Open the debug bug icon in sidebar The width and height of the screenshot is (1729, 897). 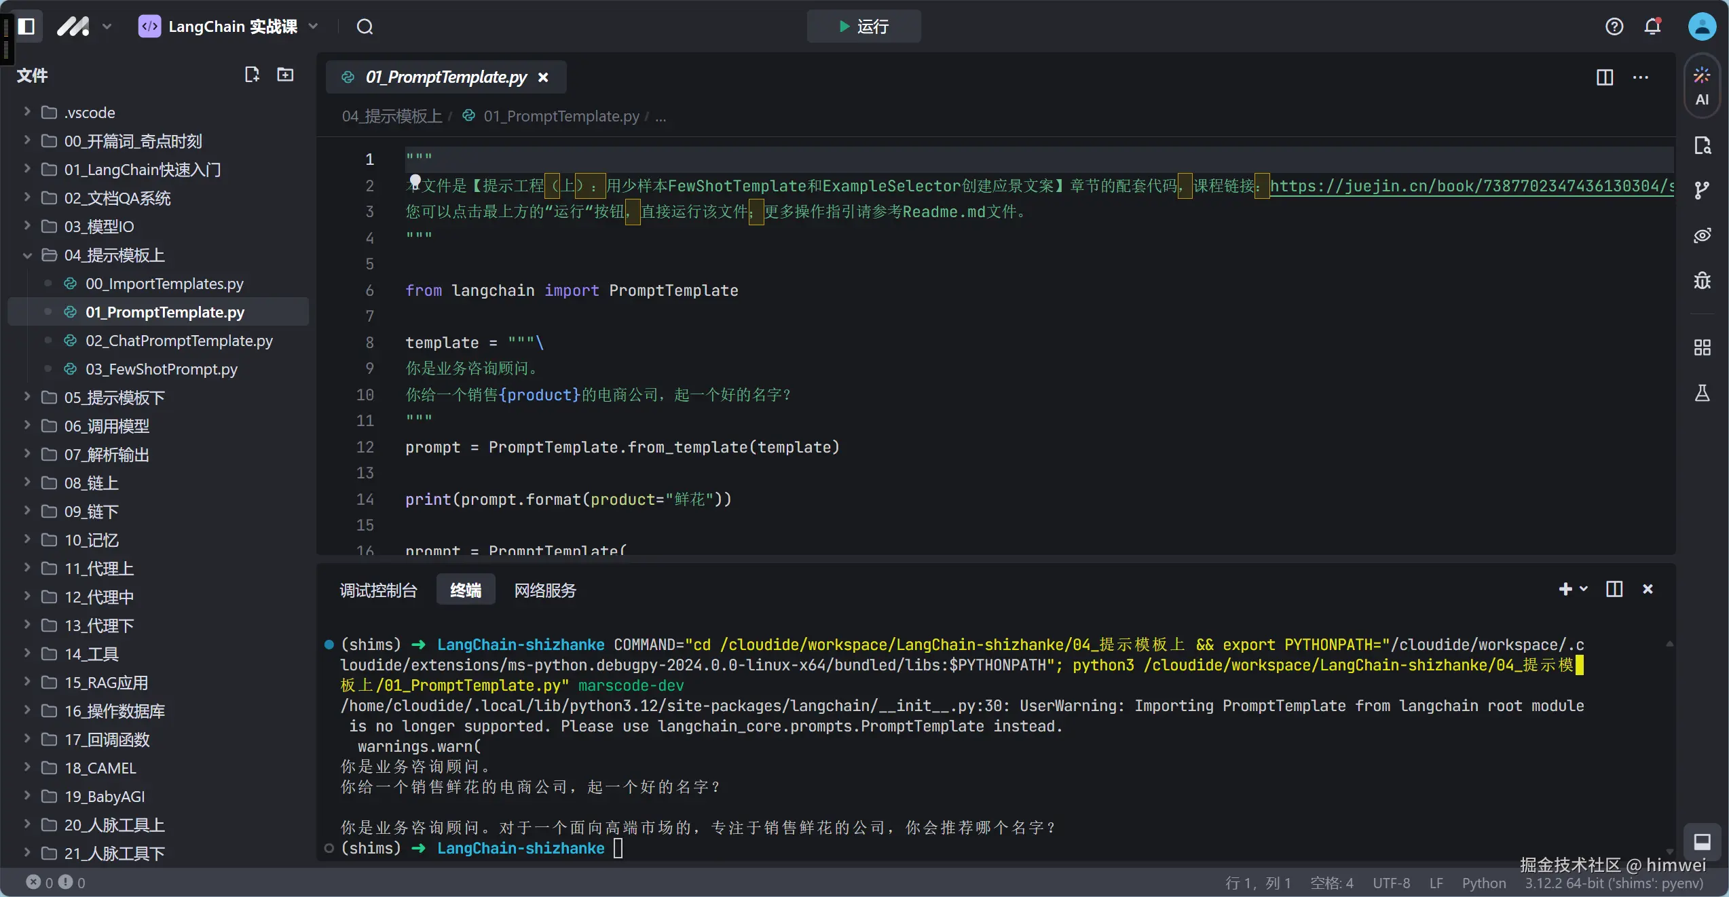tap(1702, 280)
